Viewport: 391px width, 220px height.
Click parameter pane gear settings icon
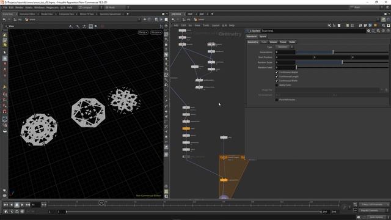[368, 31]
